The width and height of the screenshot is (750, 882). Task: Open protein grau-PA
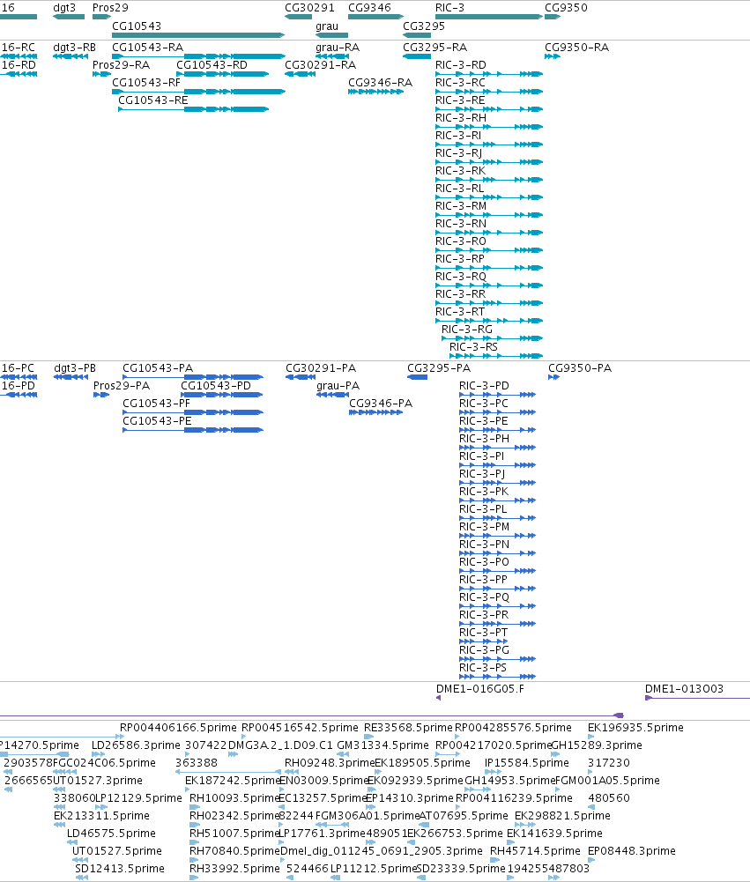click(338, 386)
